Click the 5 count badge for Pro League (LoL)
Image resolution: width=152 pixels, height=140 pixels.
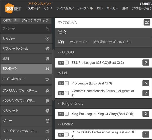tap(146, 83)
